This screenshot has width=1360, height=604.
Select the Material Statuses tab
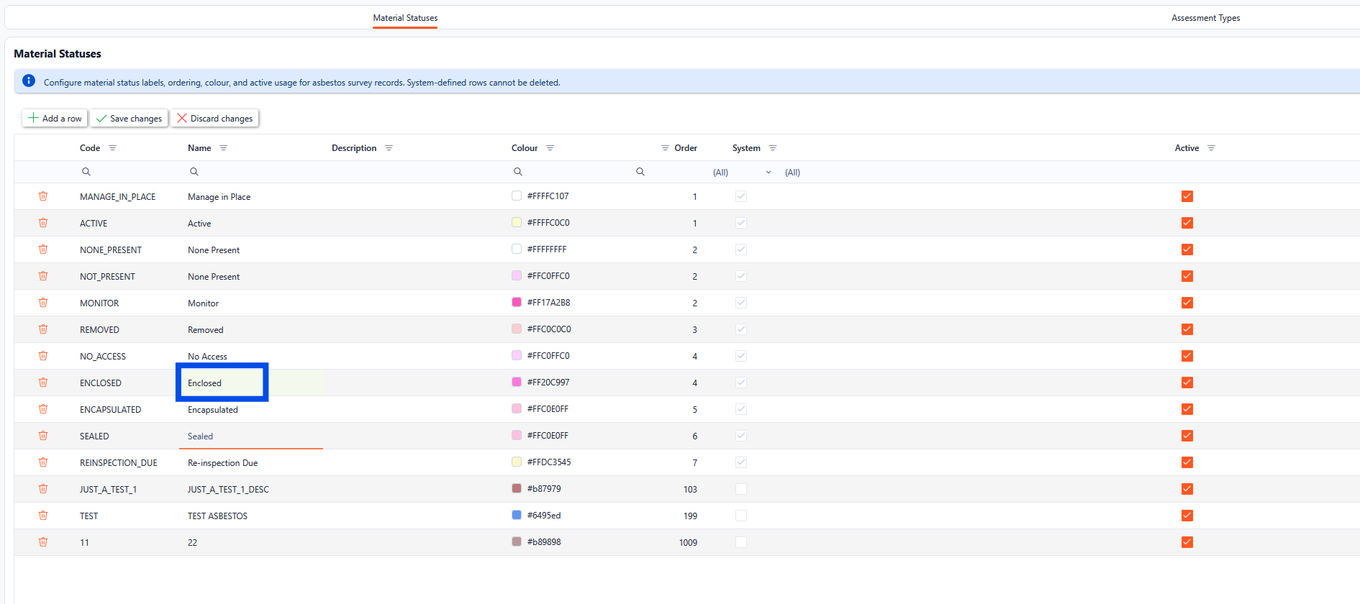pos(405,18)
